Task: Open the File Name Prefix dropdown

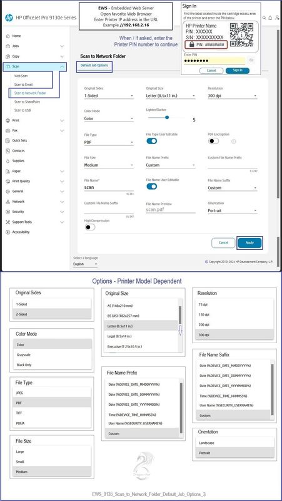Action: point(171,165)
